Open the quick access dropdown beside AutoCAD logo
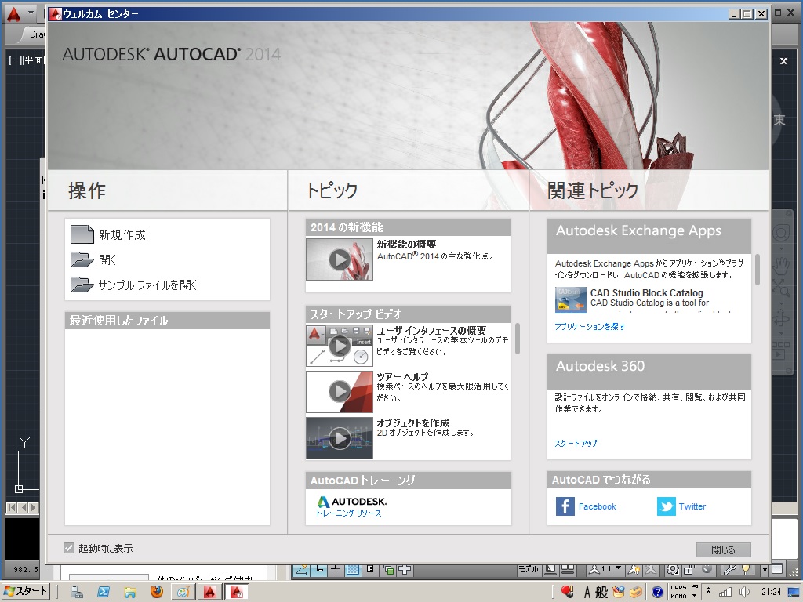803x602 pixels. point(31,13)
